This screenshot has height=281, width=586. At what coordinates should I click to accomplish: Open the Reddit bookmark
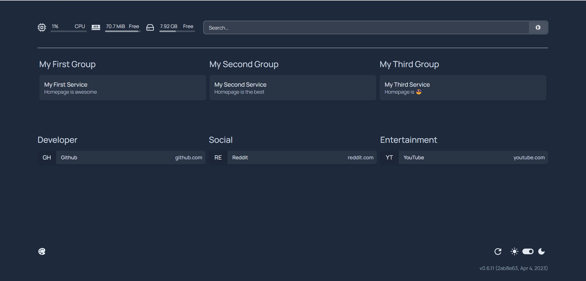tap(293, 157)
